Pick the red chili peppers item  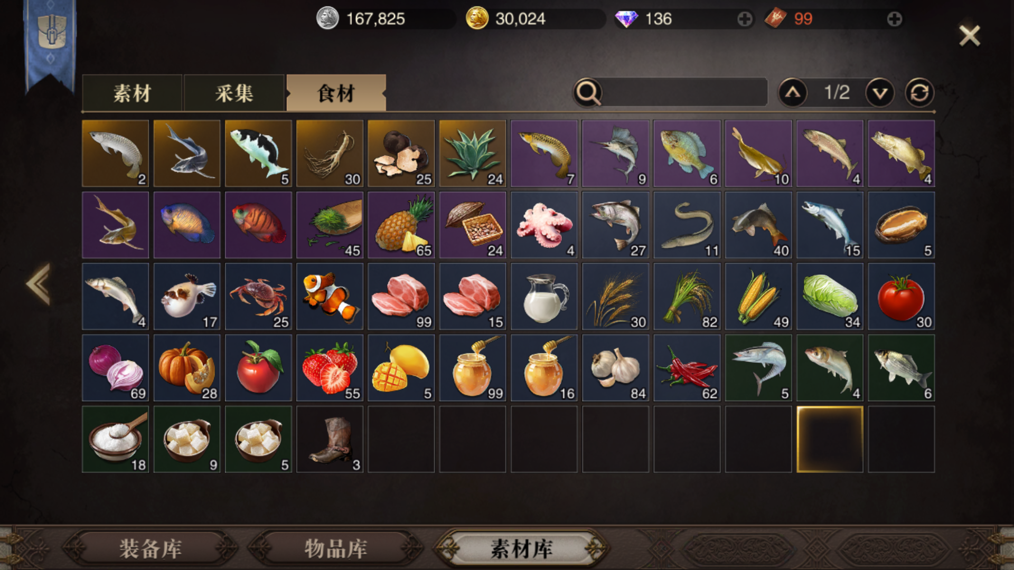click(x=687, y=368)
